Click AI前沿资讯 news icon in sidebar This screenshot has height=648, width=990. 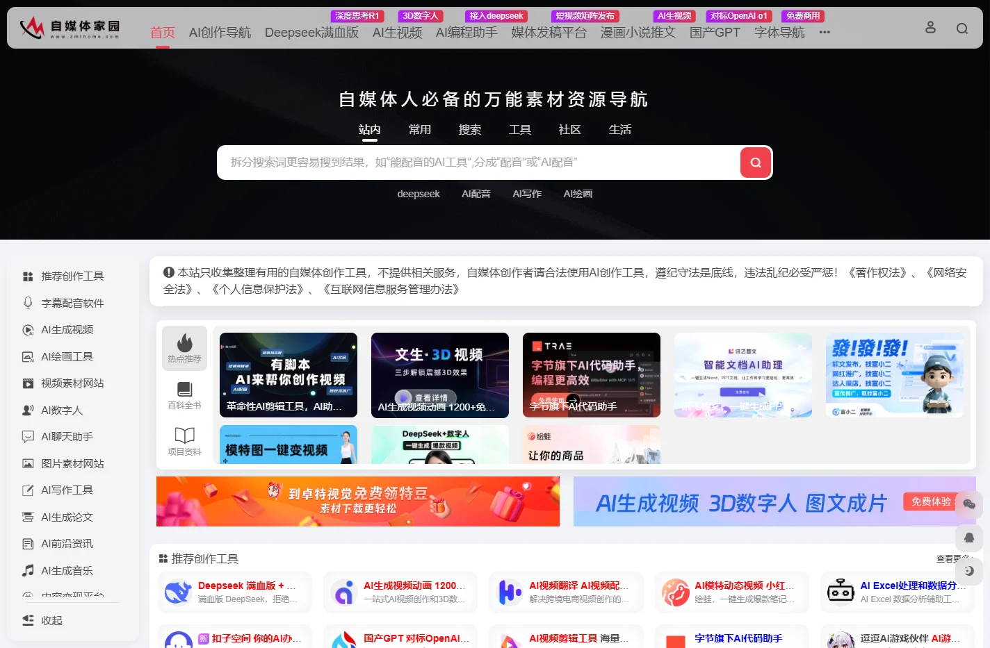pyautogui.click(x=28, y=544)
